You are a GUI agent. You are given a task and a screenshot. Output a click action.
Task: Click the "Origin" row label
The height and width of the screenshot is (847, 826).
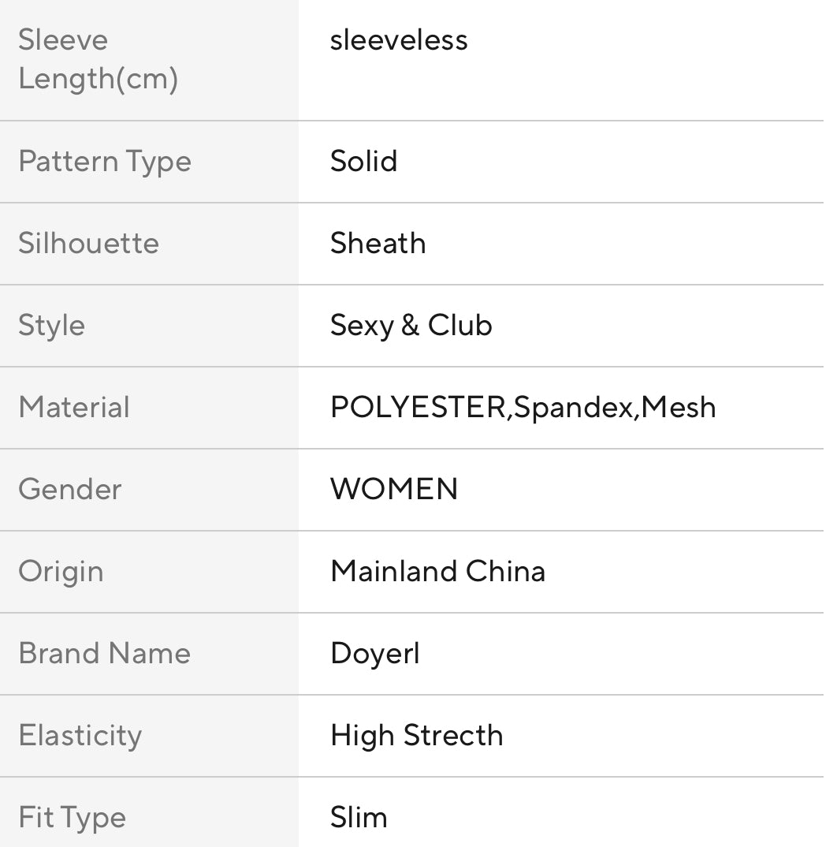click(61, 572)
